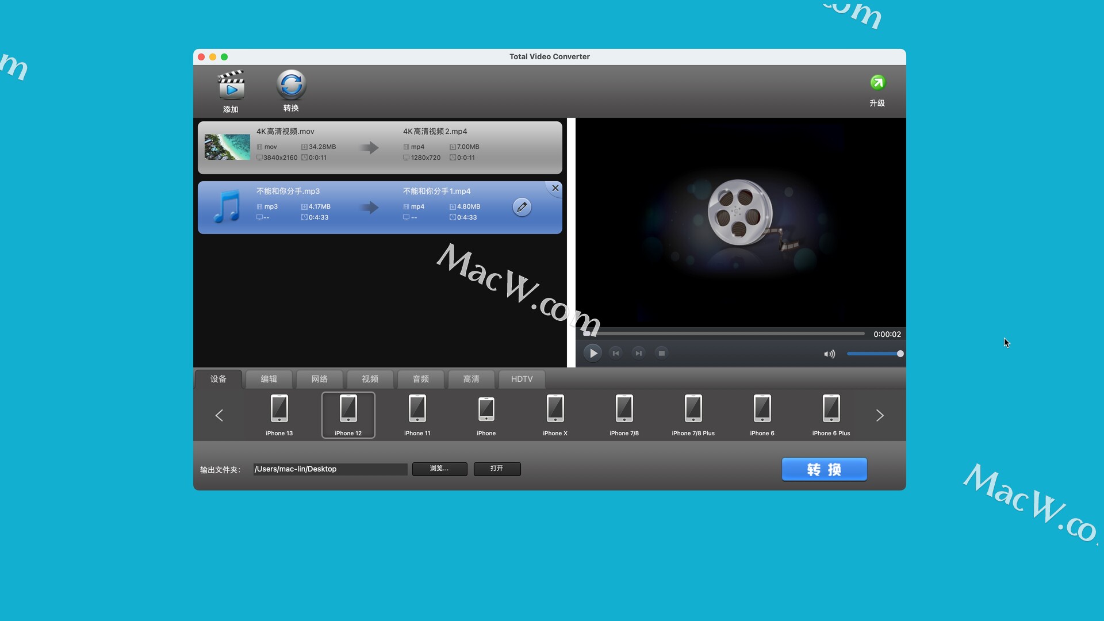Click the 4.80MB output size text
This screenshot has height=621, width=1104.
pyautogui.click(x=469, y=206)
